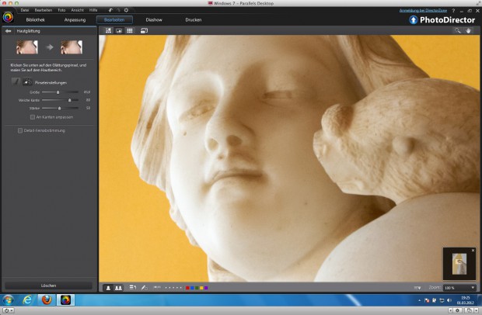This screenshot has width=482, height=315.
Task: Click the taskbar clock showing 19:25
Action: (x=465, y=300)
